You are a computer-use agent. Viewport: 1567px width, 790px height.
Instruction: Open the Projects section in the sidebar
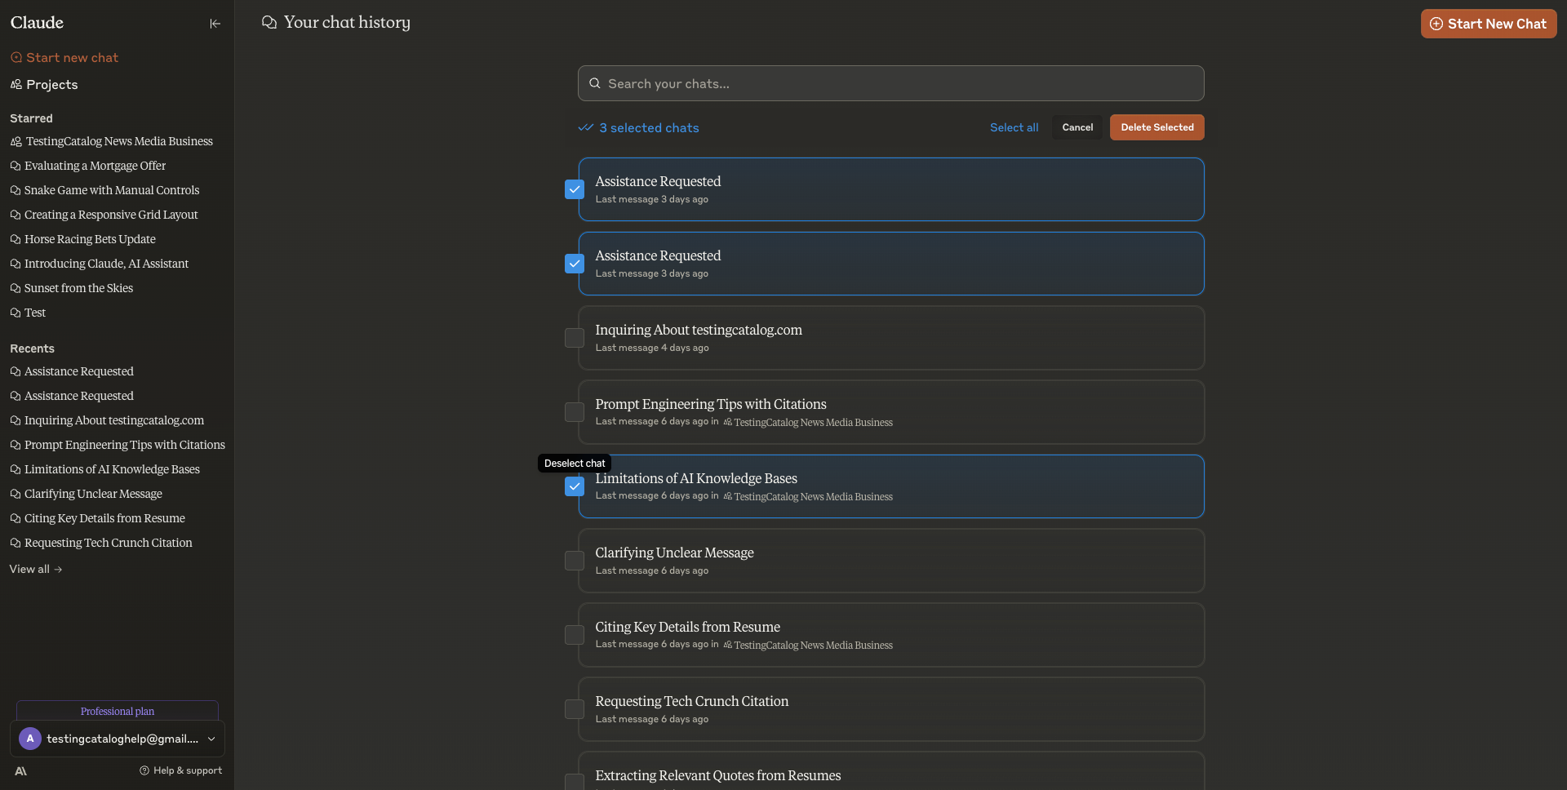point(44,84)
